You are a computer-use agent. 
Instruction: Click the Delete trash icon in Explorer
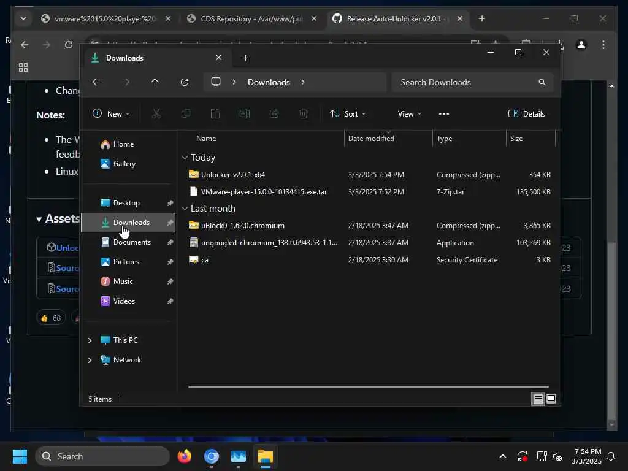pyautogui.click(x=304, y=113)
